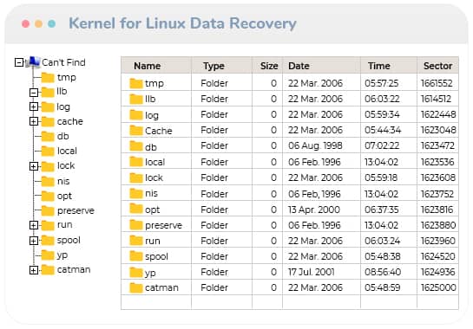
Task: Select the Cache folder icon in file list
Action: 136,131
